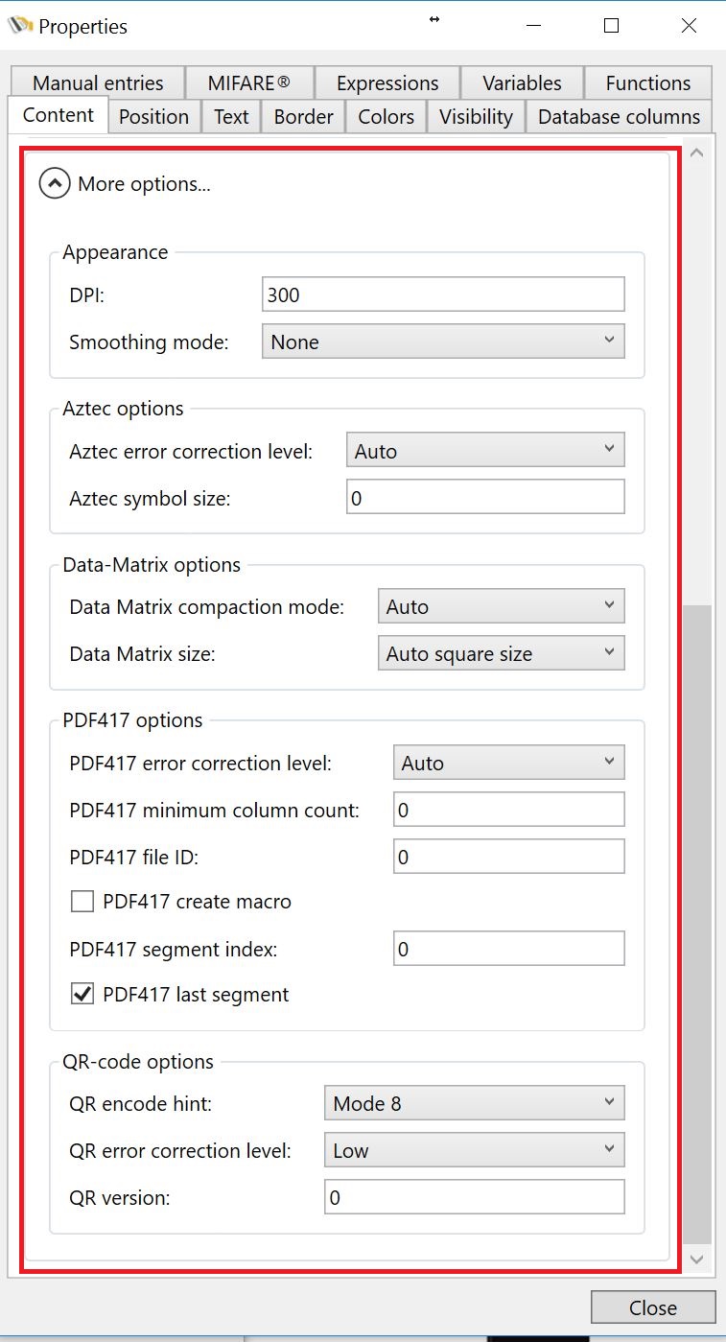Click the scrollbar up arrow
This screenshot has height=1342, width=726.
pyautogui.click(x=697, y=153)
